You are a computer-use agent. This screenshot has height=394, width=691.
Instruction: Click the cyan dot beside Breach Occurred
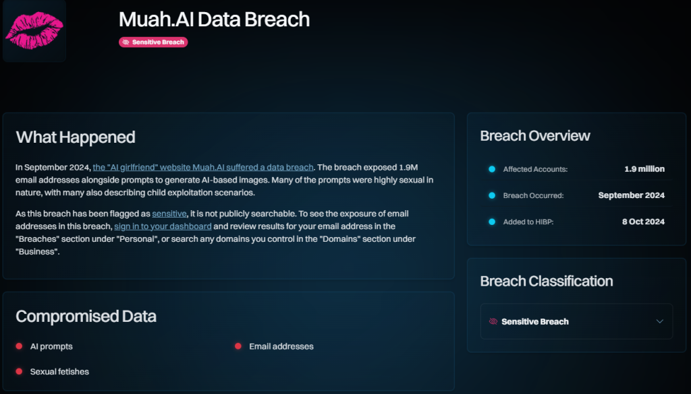(492, 195)
